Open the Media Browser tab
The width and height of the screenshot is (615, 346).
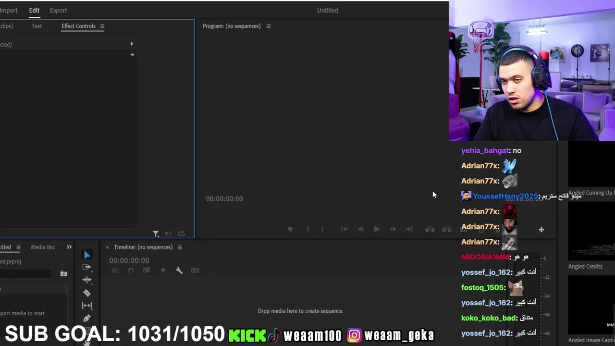(x=43, y=247)
